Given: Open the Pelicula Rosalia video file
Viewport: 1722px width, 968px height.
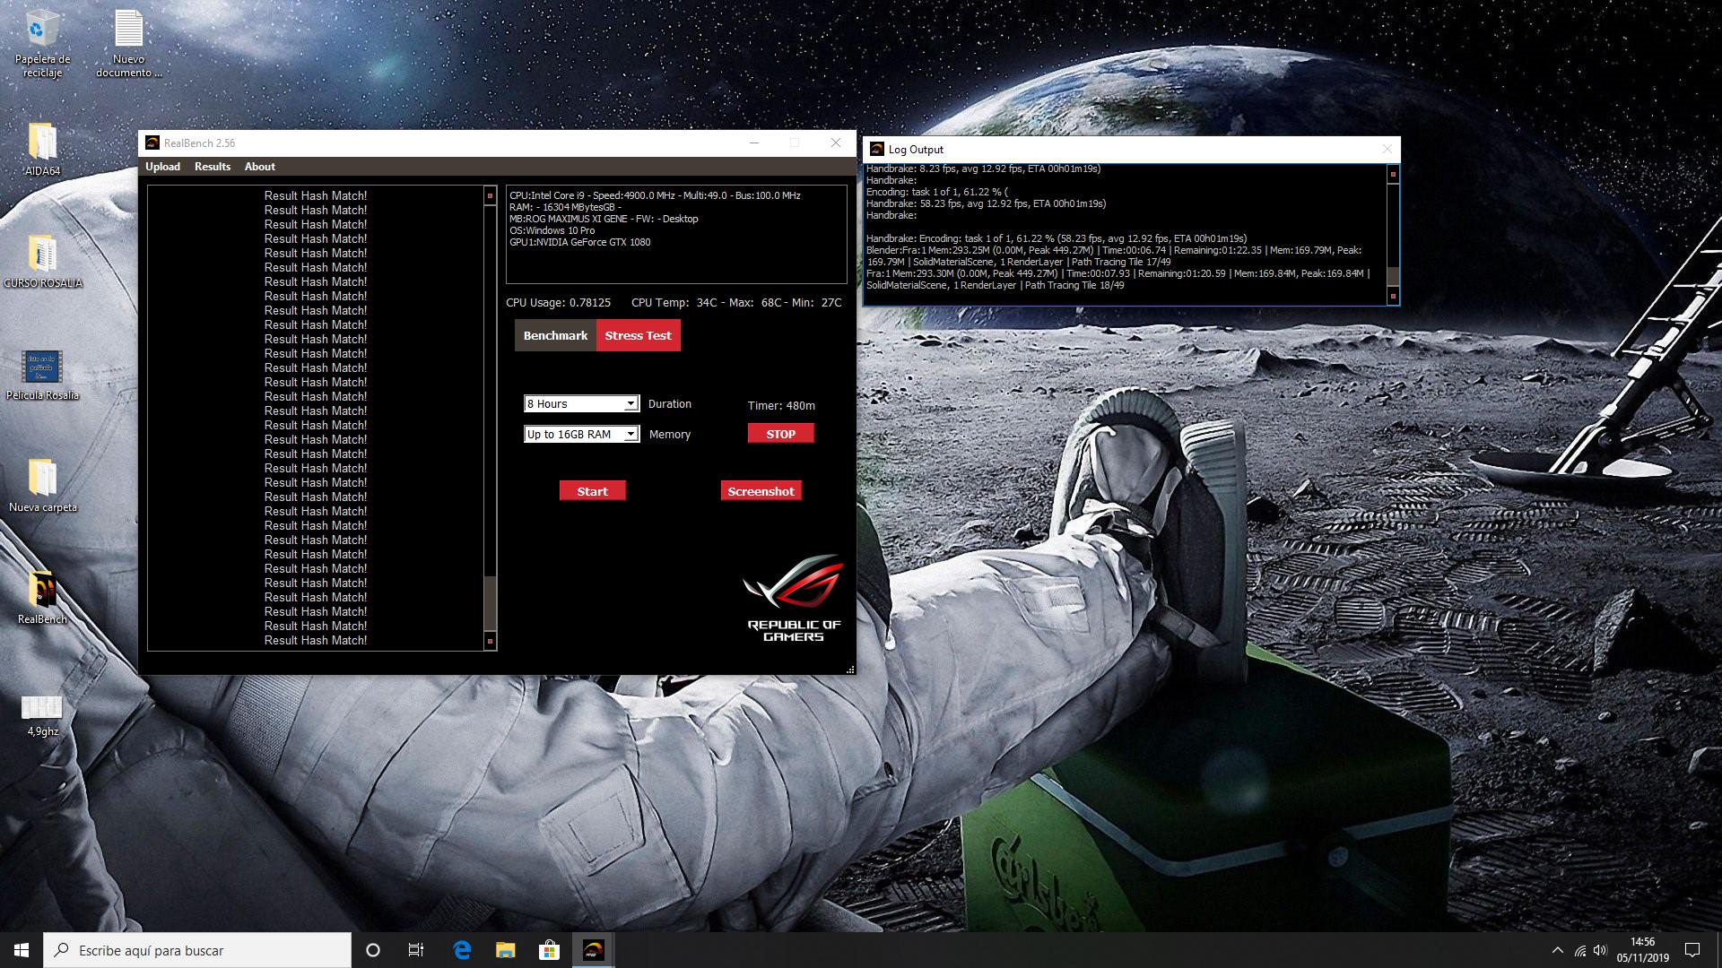Looking at the screenshot, I should (42, 367).
